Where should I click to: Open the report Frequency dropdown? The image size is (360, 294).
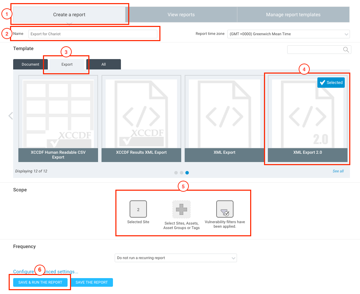click(x=176, y=258)
